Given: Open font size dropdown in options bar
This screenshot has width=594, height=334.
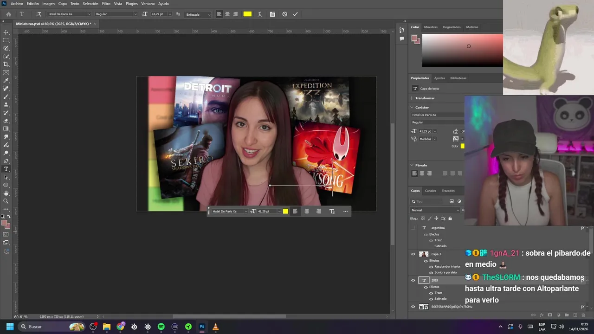Looking at the screenshot, I should [x=169, y=14].
